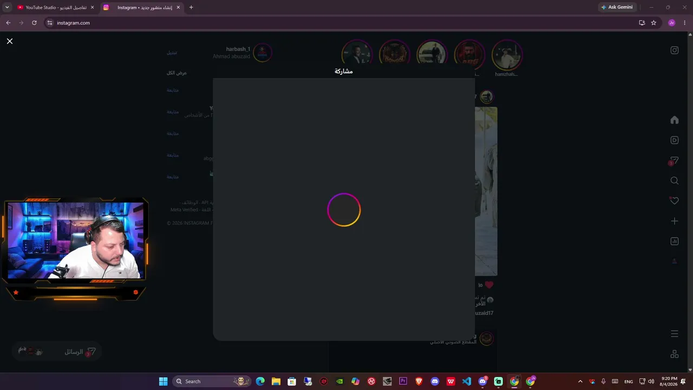Close the Instagram tab
693x390 pixels.
pyautogui.click(x=178, y=8)
